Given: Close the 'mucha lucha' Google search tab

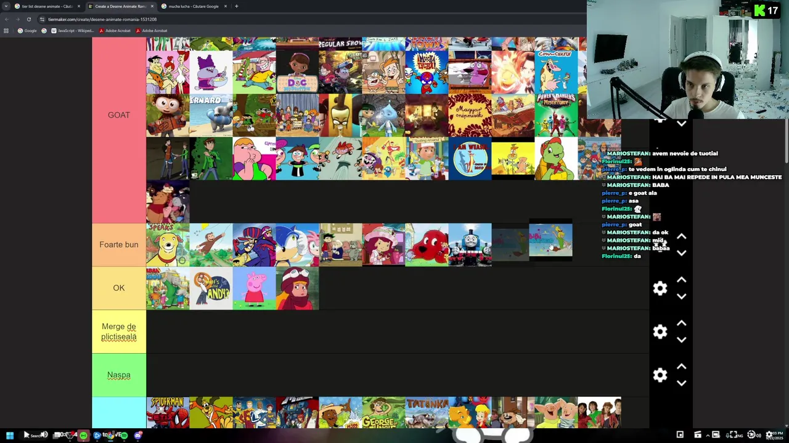Looking at the screenshot, I should (x=225, y=6).
